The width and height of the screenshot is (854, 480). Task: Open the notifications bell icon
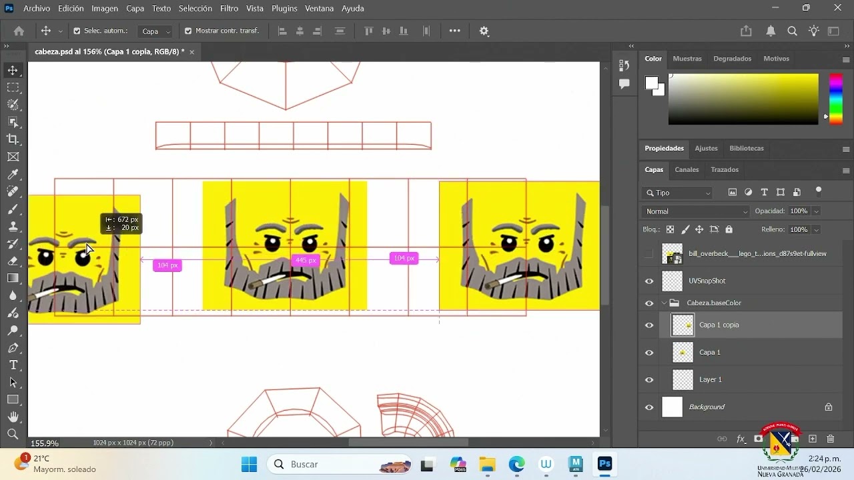click(x=771, y=31)
